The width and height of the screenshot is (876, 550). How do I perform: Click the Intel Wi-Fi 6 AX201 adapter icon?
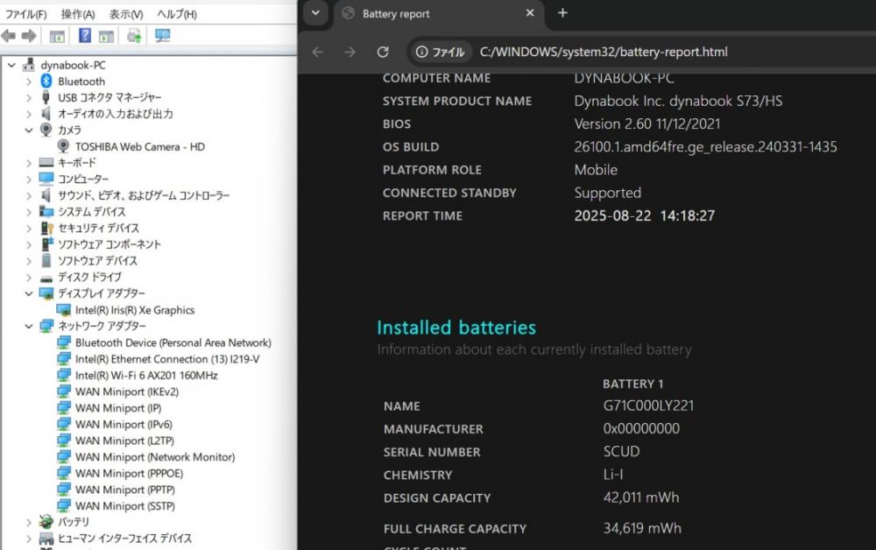(64, 375)
